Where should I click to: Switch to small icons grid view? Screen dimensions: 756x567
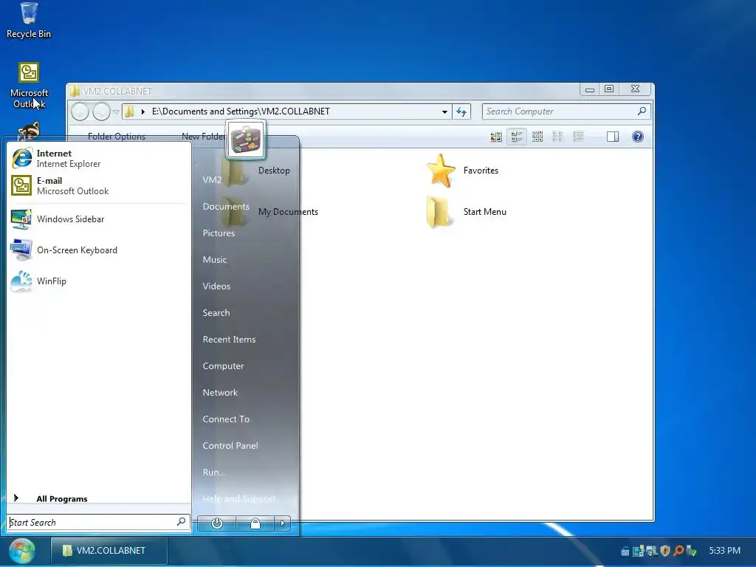pyautogui.click(x=537, y=137)
